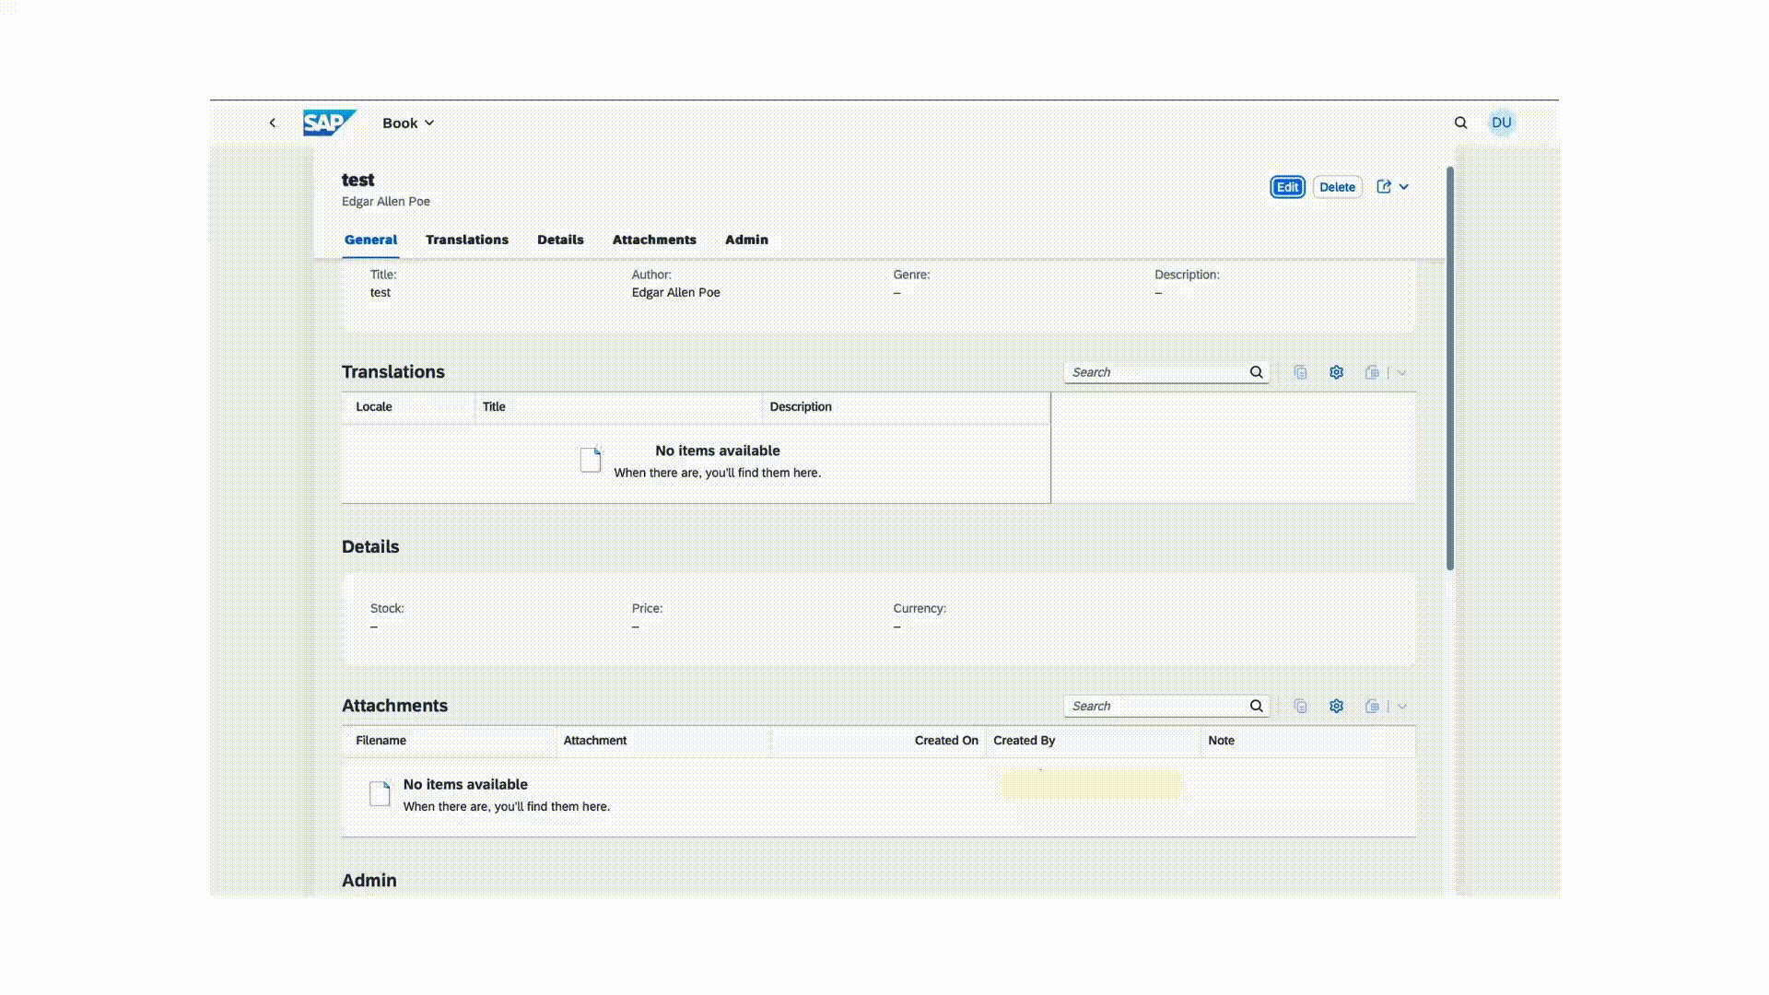This screenshot has width=1769, height=995.
Task: Open the Attachments tab
Action: [654, 240]
